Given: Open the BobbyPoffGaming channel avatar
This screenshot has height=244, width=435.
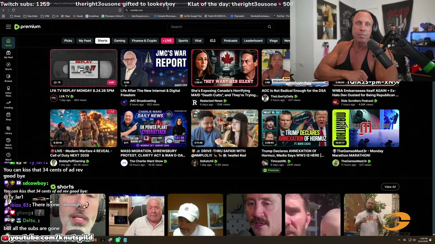Looking at the screenshot, I should 54,163.
